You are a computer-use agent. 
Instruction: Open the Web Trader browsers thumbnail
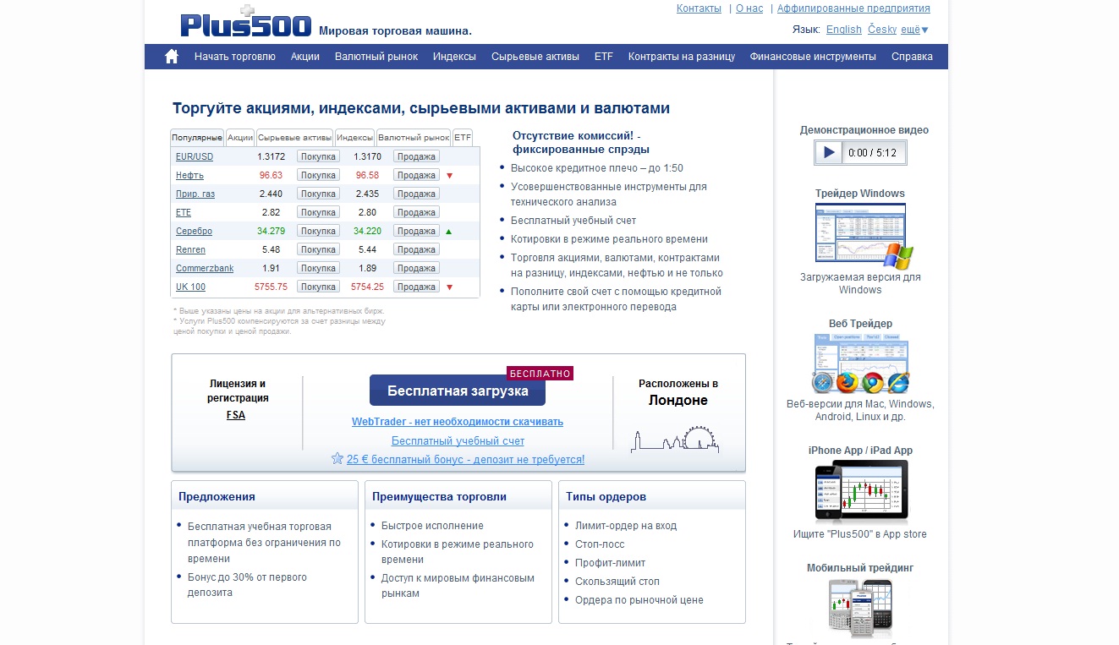coord(860,363)
